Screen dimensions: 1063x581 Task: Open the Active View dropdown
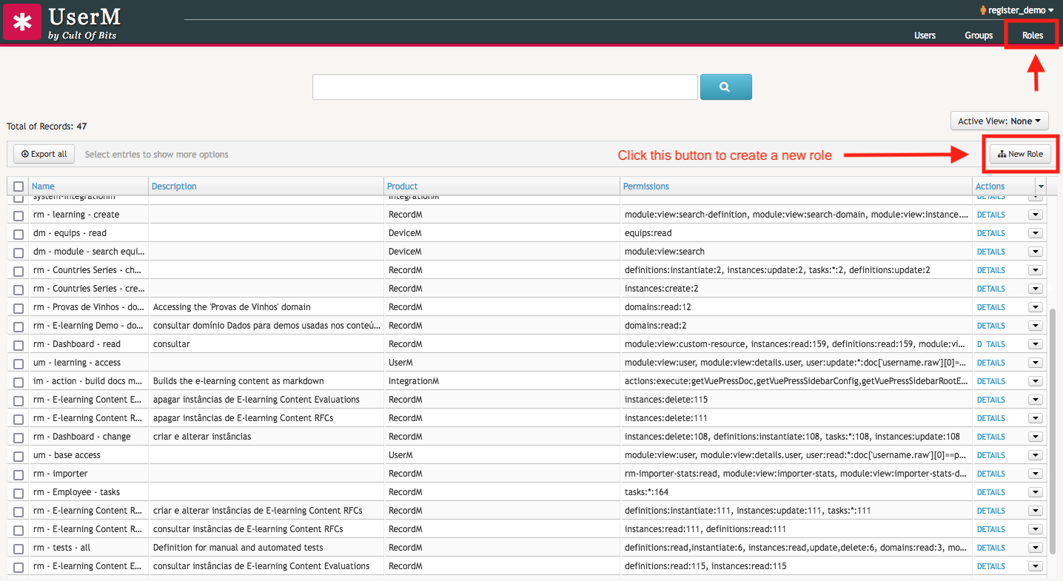click(x=999, y=121)
